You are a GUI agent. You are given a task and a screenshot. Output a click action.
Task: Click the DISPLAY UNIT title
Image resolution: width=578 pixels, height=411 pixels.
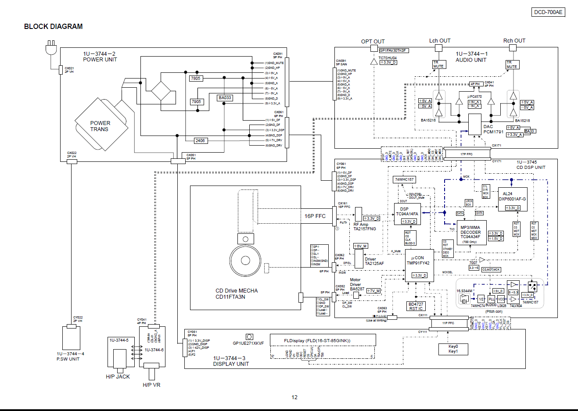[231, 364]
